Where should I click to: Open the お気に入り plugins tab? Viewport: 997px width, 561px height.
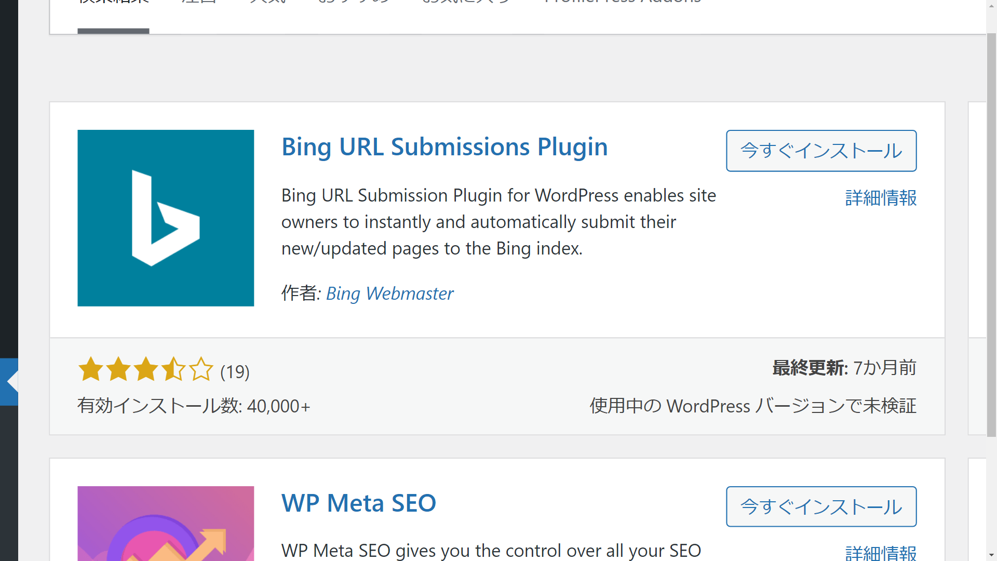(x=465, y=3)
